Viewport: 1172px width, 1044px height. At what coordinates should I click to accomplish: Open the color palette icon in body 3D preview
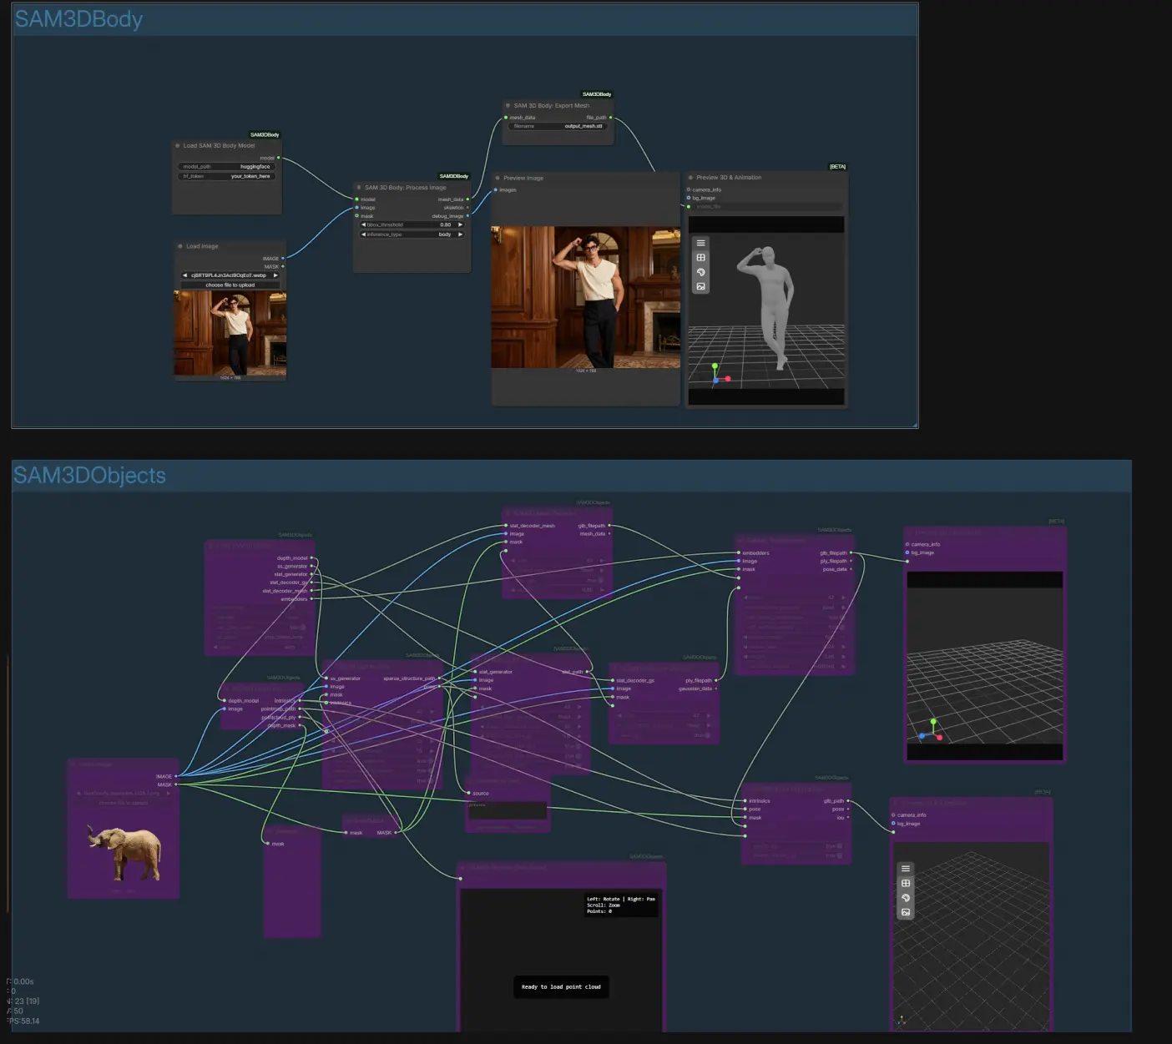click(x=700, y=272)
